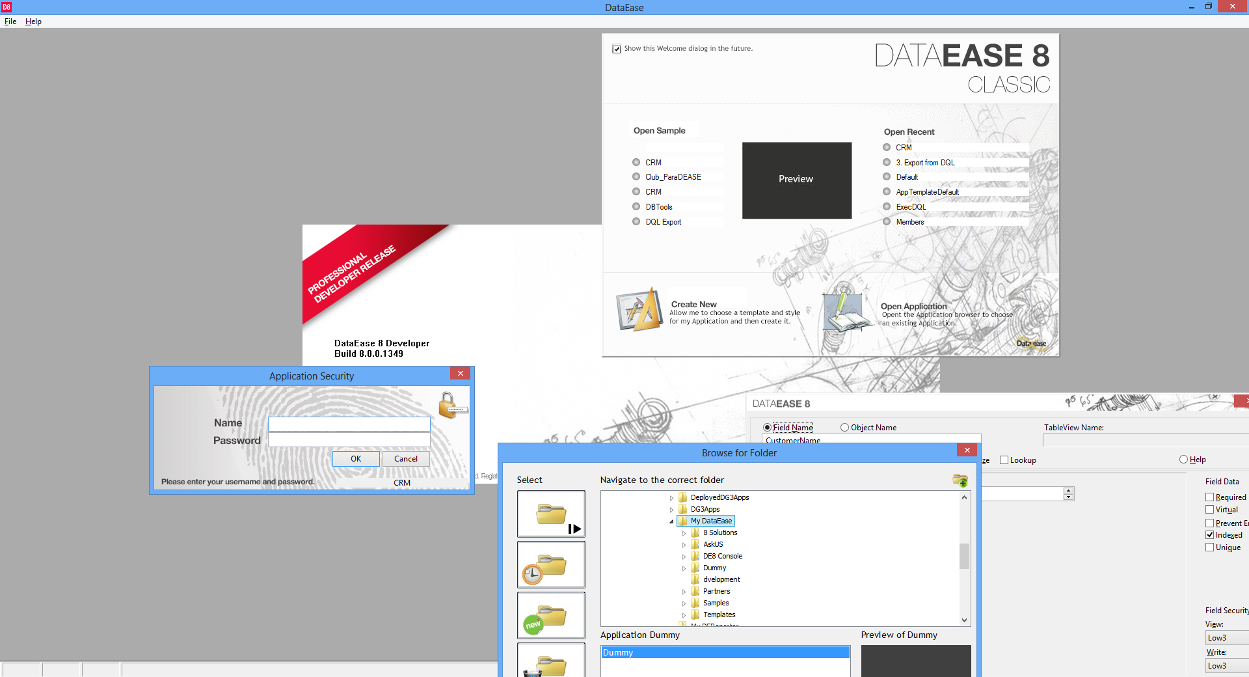Screen dimensions: 1249x677
Task: Check the Virtual field data checkbox
Action: [1210, 510]
